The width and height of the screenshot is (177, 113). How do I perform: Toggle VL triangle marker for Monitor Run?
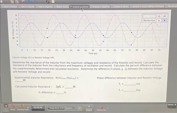click(159, 20)
